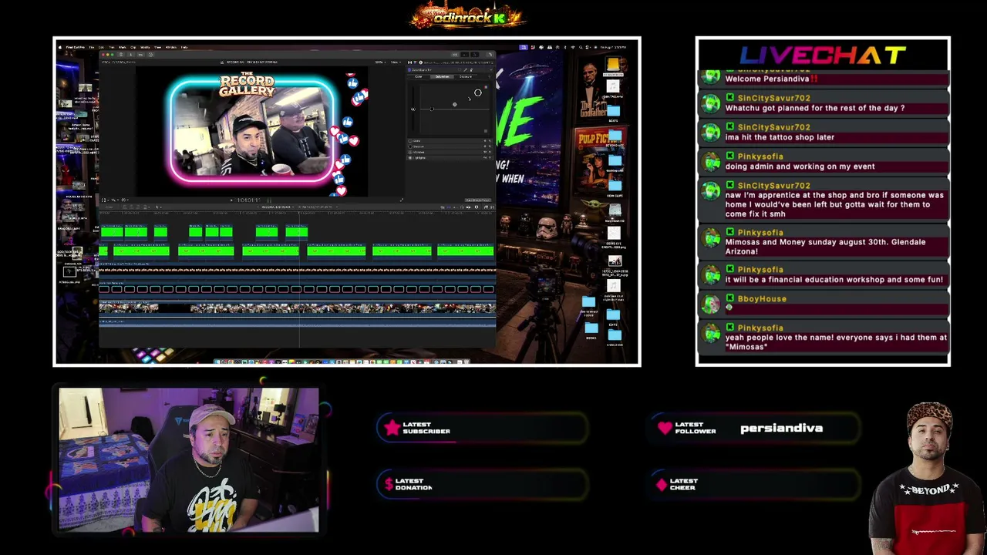Open the File menu

92,47
